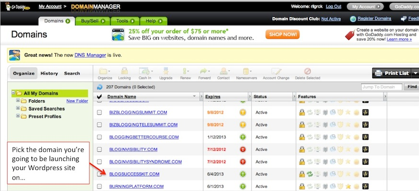Tick checkbox for BLOGGINGBETTERCOURSE.COM
Screen dimensions: 419x191
(99, 137)
